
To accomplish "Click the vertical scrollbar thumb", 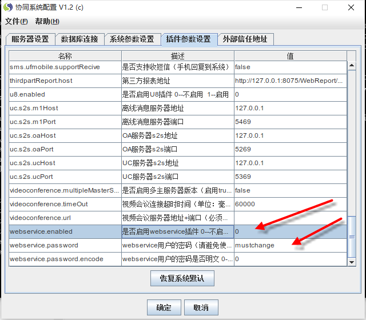I will pos(352,237).
